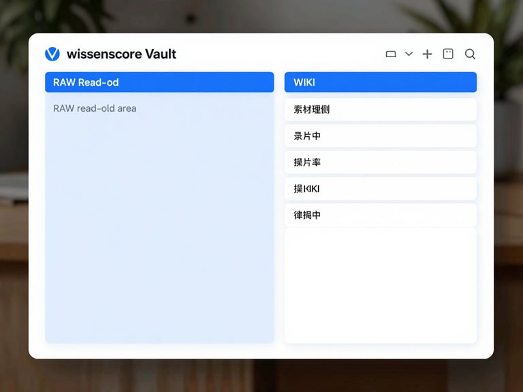
Task: Click the plus icon to add item
Action: tap(427, 54)
